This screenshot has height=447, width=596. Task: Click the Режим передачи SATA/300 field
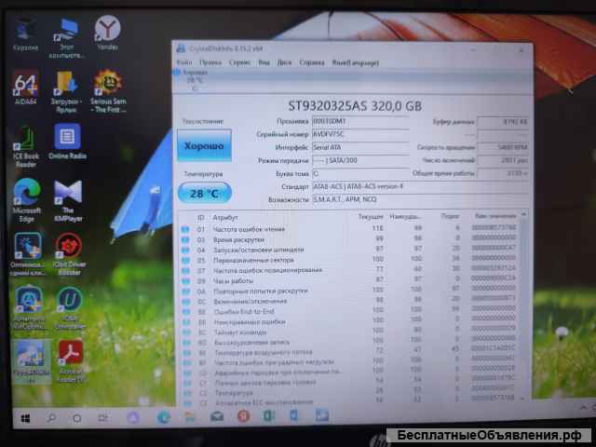(x=360, y=160)
